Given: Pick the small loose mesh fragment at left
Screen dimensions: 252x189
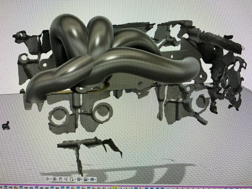Looking at the screenshot, I should (x=6, y=125).
